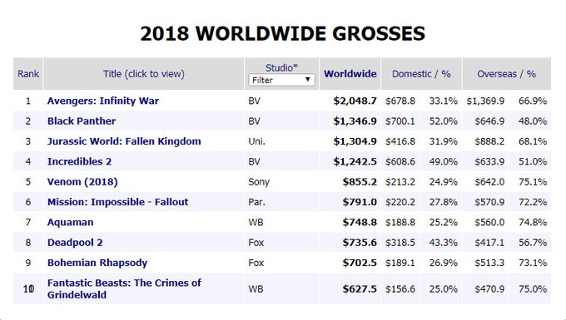Viewport: 566px width, 320px height.
Task: Open the Venom (2018) link
Action: (x=82, y=182)
